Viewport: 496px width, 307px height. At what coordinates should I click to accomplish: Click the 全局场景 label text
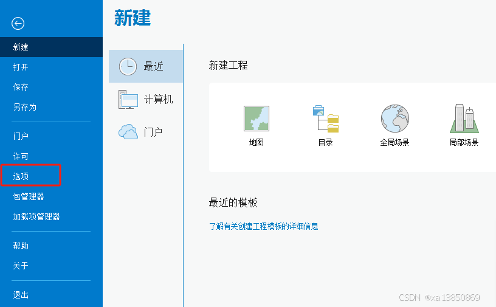(x=394, y=142)
